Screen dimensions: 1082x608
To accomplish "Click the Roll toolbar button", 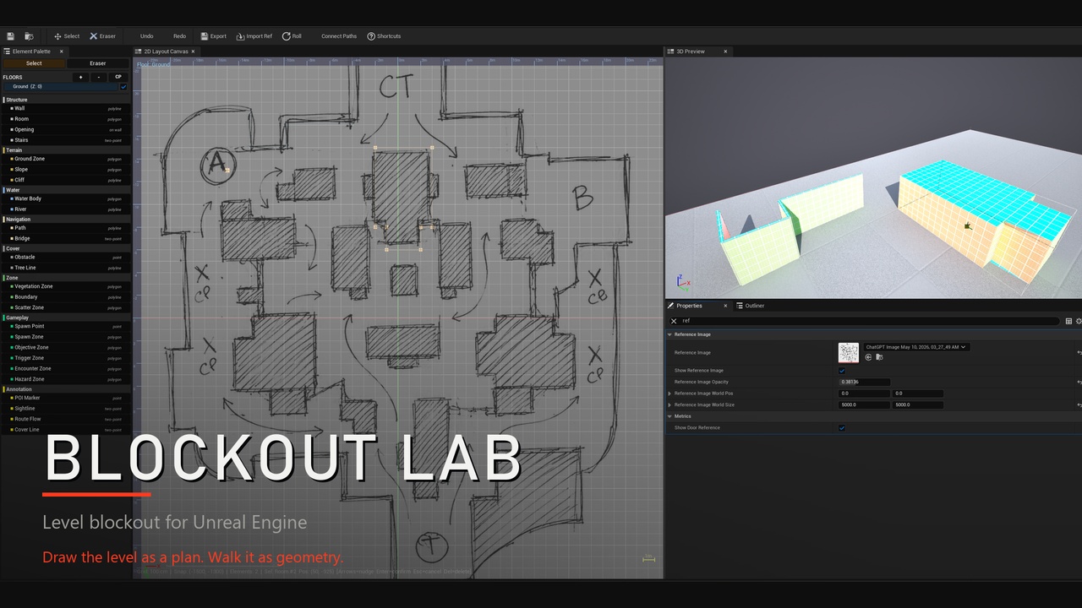I will [292, 36].
